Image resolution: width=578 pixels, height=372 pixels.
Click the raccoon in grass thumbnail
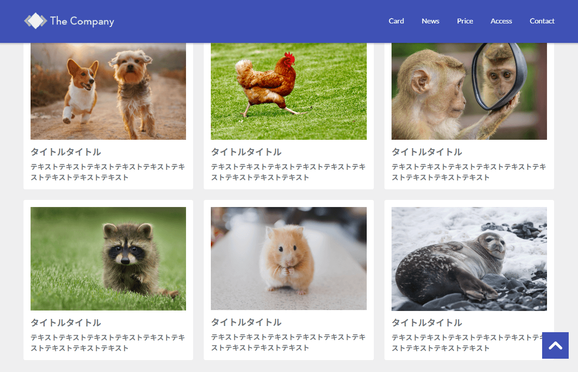(x=108, y=259)
